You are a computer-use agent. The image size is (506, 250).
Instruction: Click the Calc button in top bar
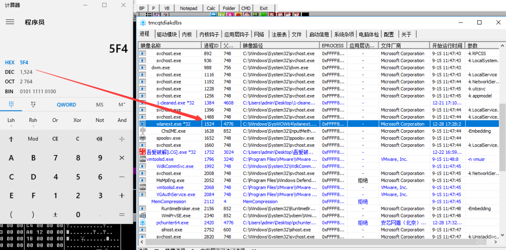tap(211, 8)
